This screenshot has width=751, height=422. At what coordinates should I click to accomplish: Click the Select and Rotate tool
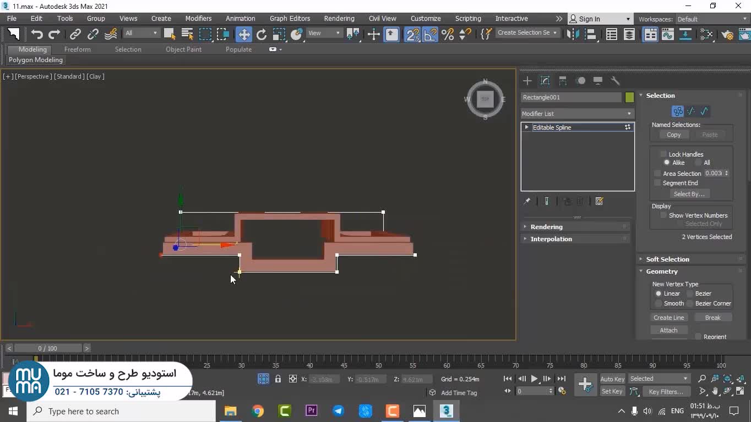(262, 34)
